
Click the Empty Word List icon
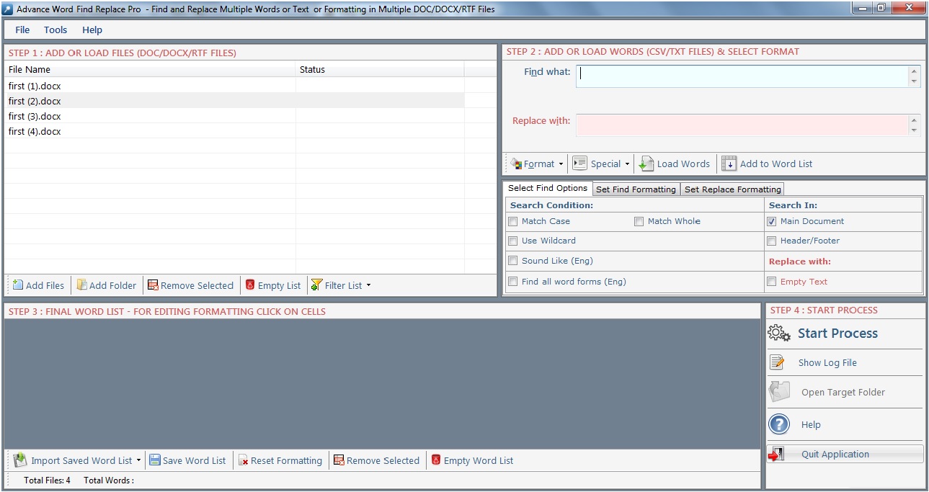click(436, 460)
